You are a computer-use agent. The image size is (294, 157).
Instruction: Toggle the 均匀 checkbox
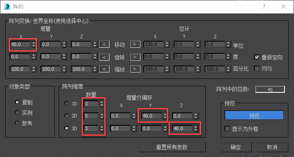(257, 68)
